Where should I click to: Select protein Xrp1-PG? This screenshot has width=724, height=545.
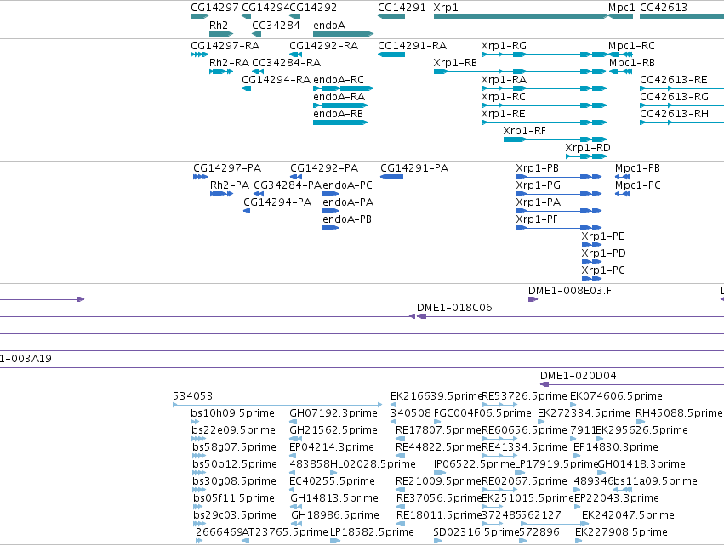(539, 185)
